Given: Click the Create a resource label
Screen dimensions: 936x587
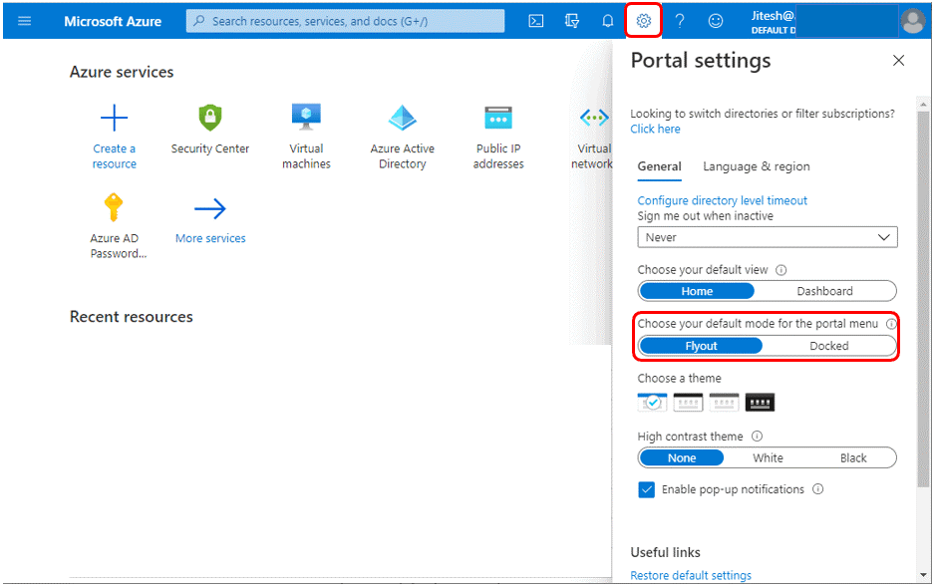Looking at the screenshot, I should point(114,156).
